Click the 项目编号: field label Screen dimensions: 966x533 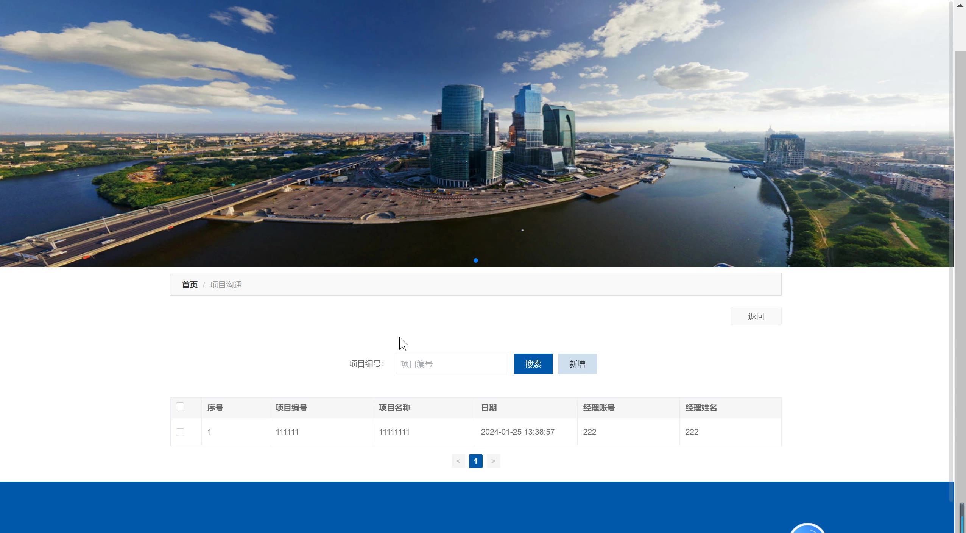[366, 364]
